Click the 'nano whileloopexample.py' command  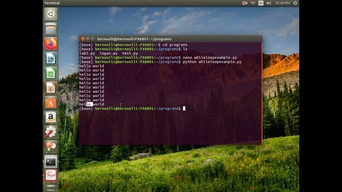point(210,58)
